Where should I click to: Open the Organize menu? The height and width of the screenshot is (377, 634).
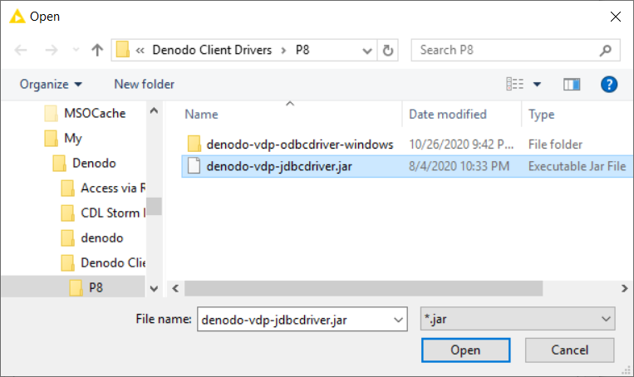pyautogui.click(x=51, y=85)
